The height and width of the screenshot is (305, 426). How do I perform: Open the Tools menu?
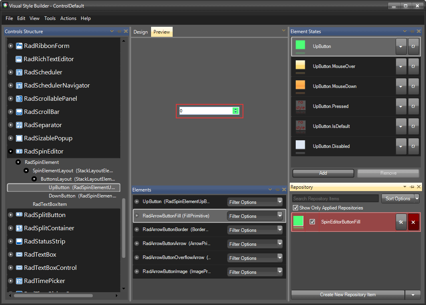pos(50,18)
